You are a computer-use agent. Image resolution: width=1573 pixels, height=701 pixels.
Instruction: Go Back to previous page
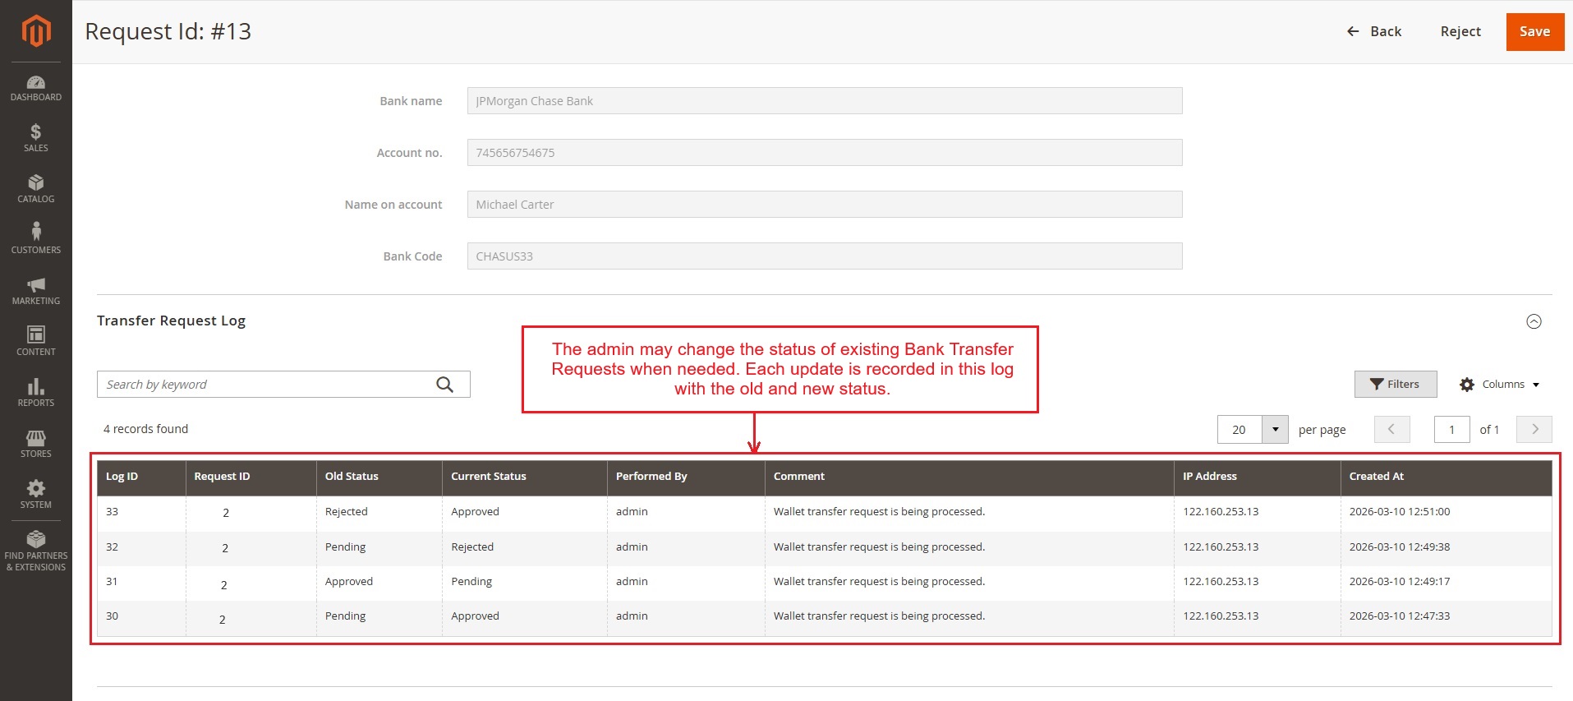click(1373, 32)
